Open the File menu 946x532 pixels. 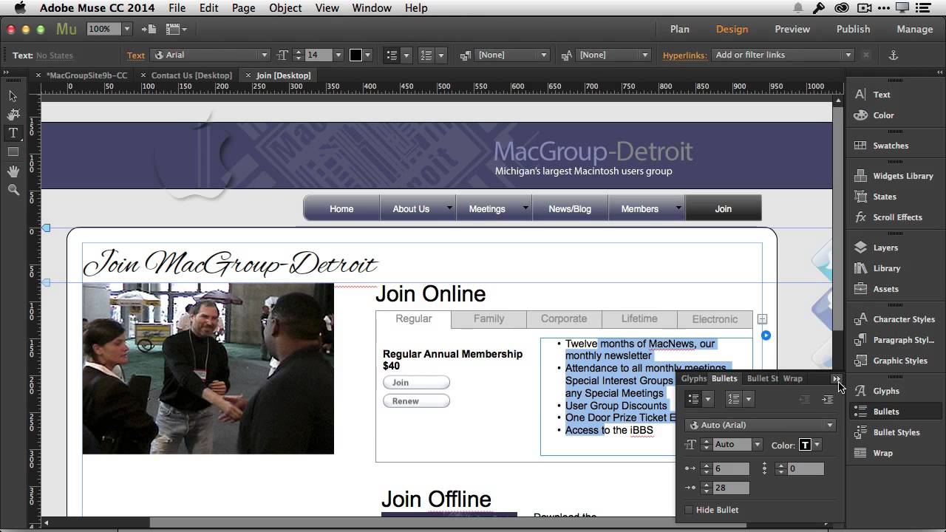(x=177, y=8)
